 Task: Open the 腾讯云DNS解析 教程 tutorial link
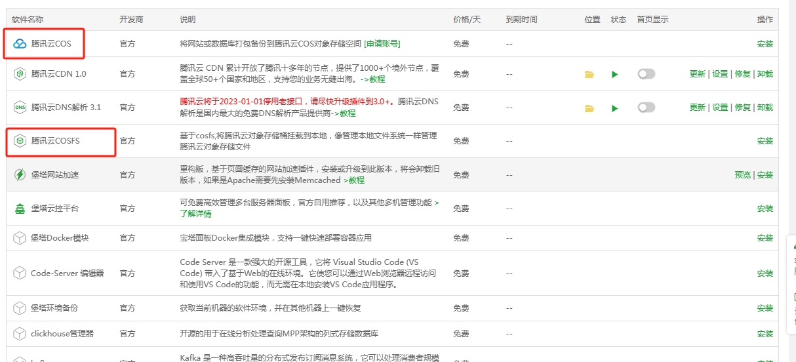click(x=343, y=113)
